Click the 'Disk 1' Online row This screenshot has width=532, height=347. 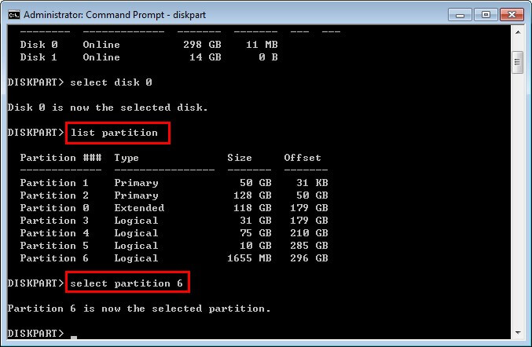pyautogui.click(x=148, y=57)
